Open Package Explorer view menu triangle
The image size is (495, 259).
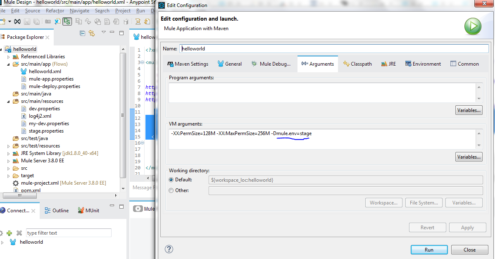coord(103,32)
